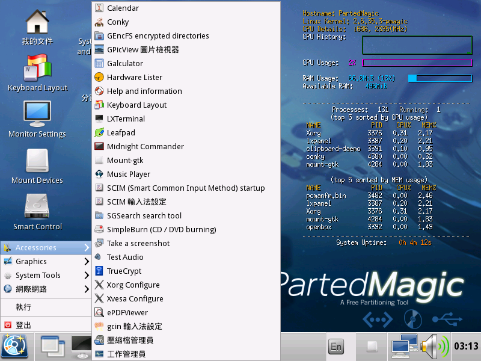
Task: Expand the Graphics submenu arrow
Action: tap(87, 261)
